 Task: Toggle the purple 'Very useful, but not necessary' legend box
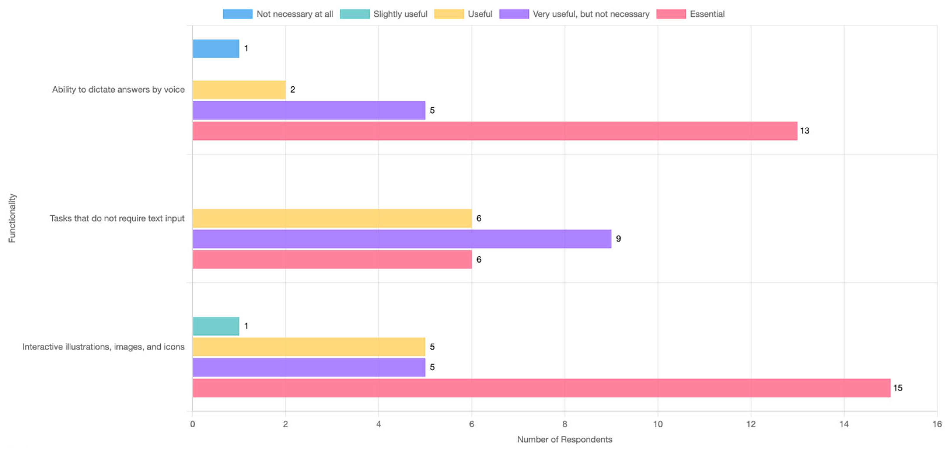point(513,14)
